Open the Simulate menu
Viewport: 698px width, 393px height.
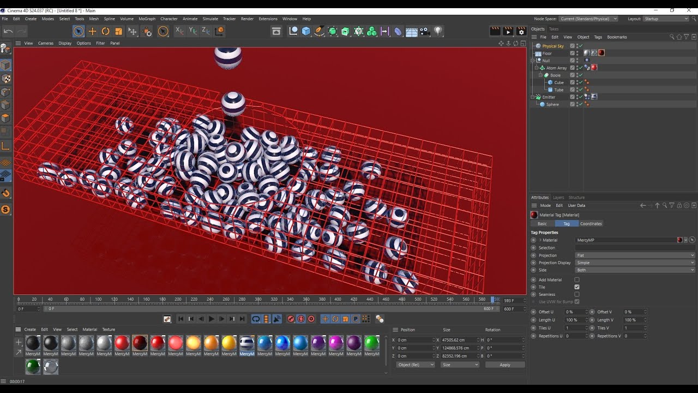(210, 19)
